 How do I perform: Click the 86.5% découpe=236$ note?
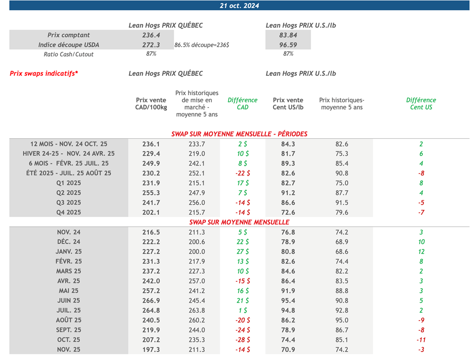point(202,45)
